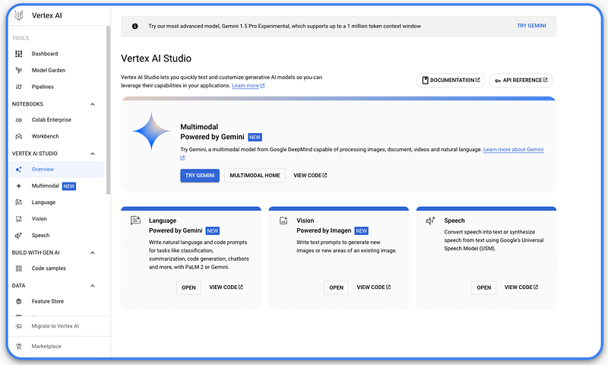Click the Vertex AI Studio page heading
Image resolution: width=608 pixels, height=365 pixels.
click(157, 59)
